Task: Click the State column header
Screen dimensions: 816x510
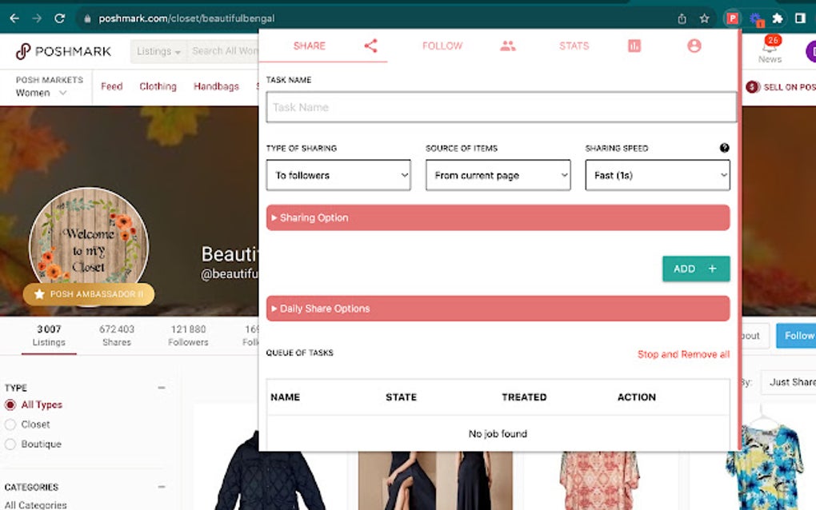Action: [402, 397]
